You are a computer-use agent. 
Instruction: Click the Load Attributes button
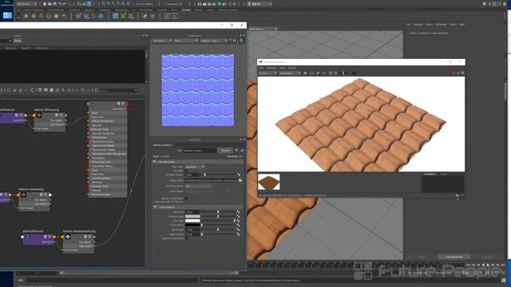(454, 257)
